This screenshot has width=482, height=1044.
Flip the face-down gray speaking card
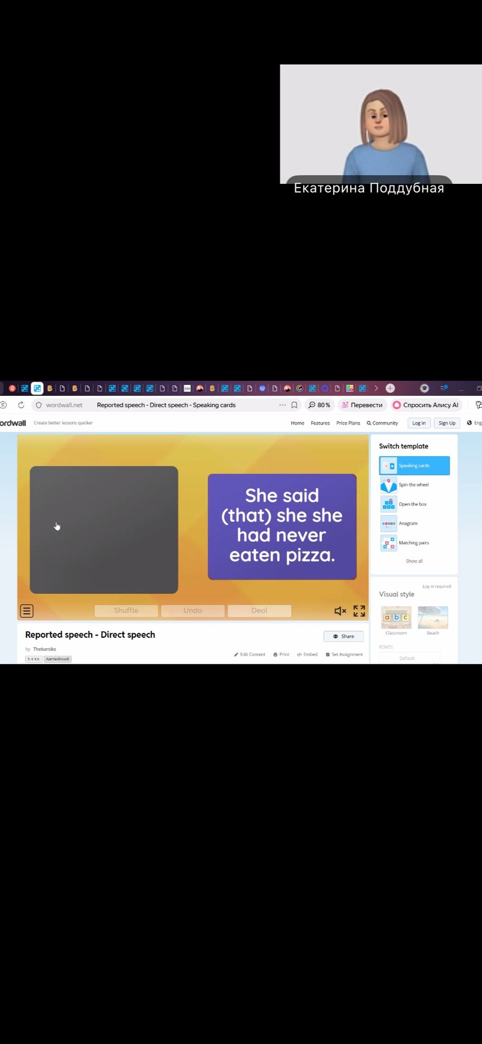[104, 530]
